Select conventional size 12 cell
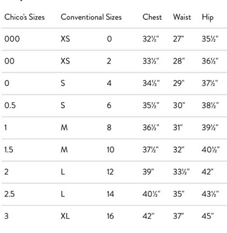Image resolution: width=227 pixels, height=233 pixels. [110, 172]
